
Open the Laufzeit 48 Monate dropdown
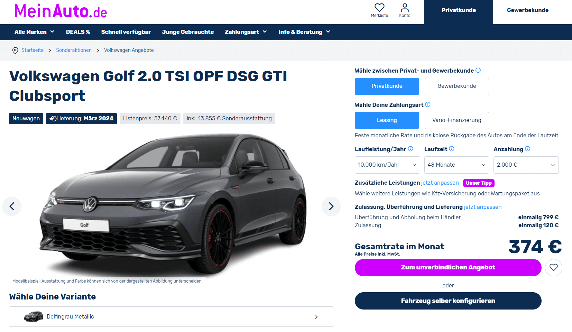point(456,165)
